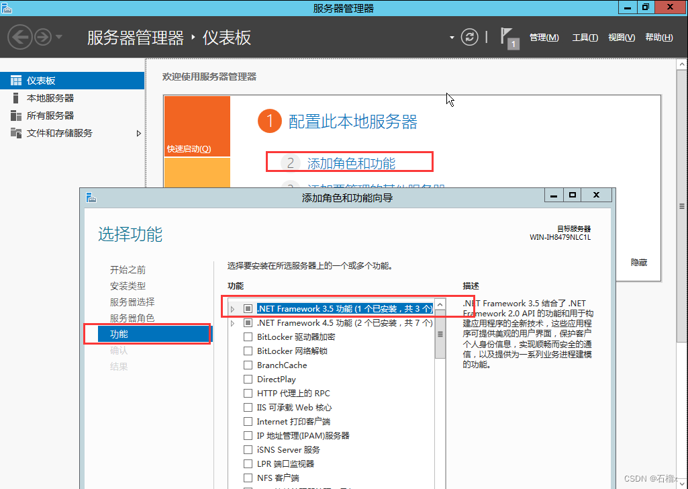
Task: Click the 快速启动(Q) tile
Action: 197,126
